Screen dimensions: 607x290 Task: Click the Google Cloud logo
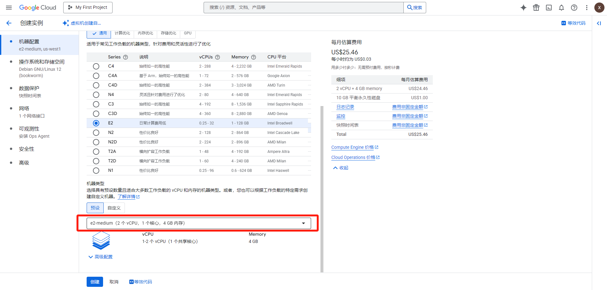coord(38,8)
